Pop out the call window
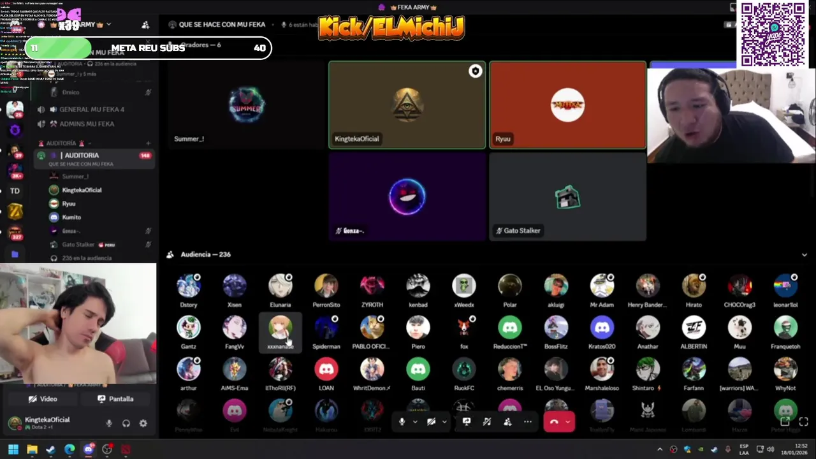 pyautogui.click(x=785, y=422)
